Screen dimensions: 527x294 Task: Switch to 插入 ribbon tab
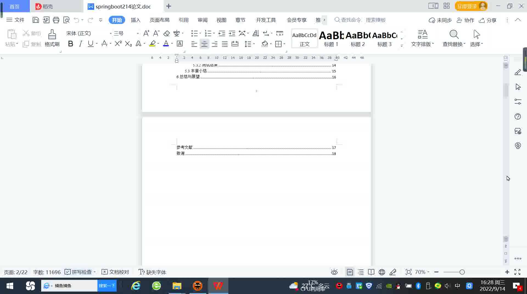click(x=136, y=20)
